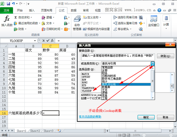Open the category (或选择类别) combo box arrow
177x137 pixels.
[153, 64]
